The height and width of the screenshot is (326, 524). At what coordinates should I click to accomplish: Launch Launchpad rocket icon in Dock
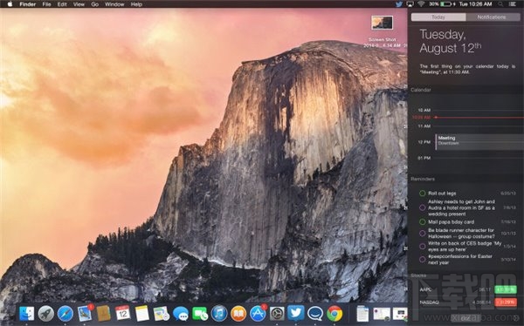pos(45,314)
